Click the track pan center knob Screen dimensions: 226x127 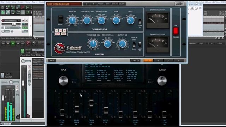[x=3, y=31]
